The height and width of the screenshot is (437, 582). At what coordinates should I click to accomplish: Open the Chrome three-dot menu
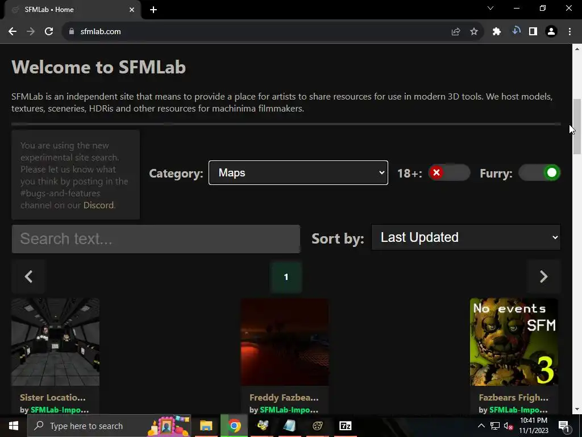[569, 32]
